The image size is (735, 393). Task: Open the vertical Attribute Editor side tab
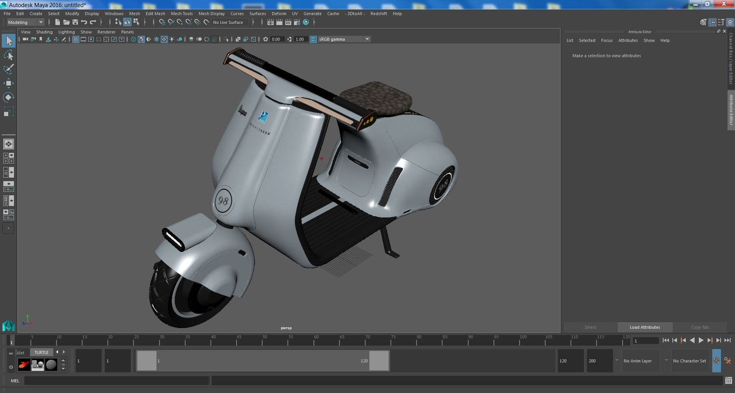click(731, 110)
